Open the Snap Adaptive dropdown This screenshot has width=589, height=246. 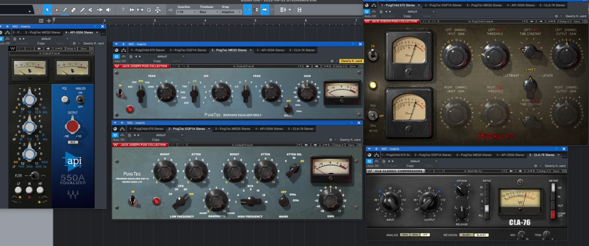(x=230, y=11)
